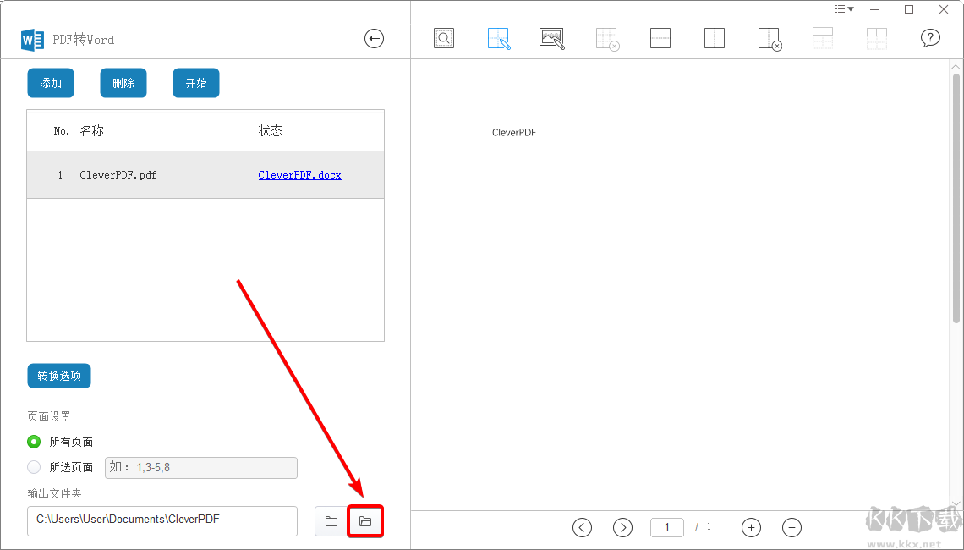Image resolution: width=964 pixels, height=550 pixels.
Task: Select the 所选页面 radio button
Action: 34,467
